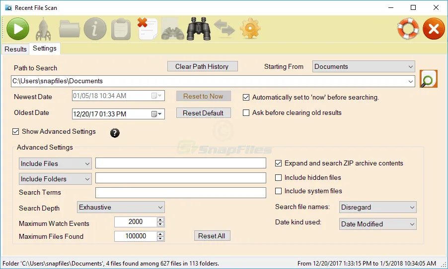The height and width of the screenshot is (269, 448).
Task: Click the Reset All button
Action: click(212, 236)
